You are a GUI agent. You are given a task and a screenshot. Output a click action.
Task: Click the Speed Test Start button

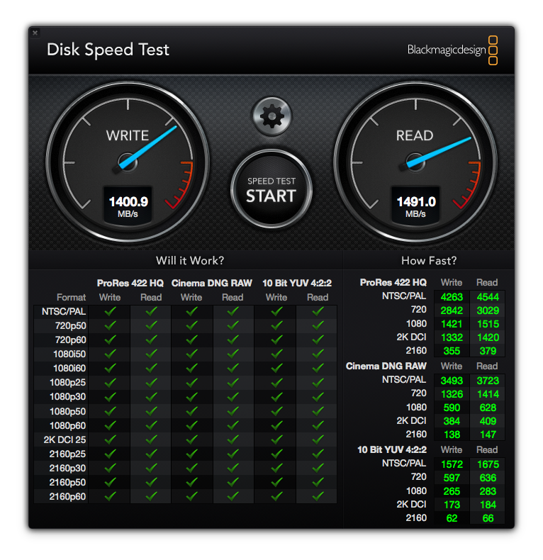point(271,189)
